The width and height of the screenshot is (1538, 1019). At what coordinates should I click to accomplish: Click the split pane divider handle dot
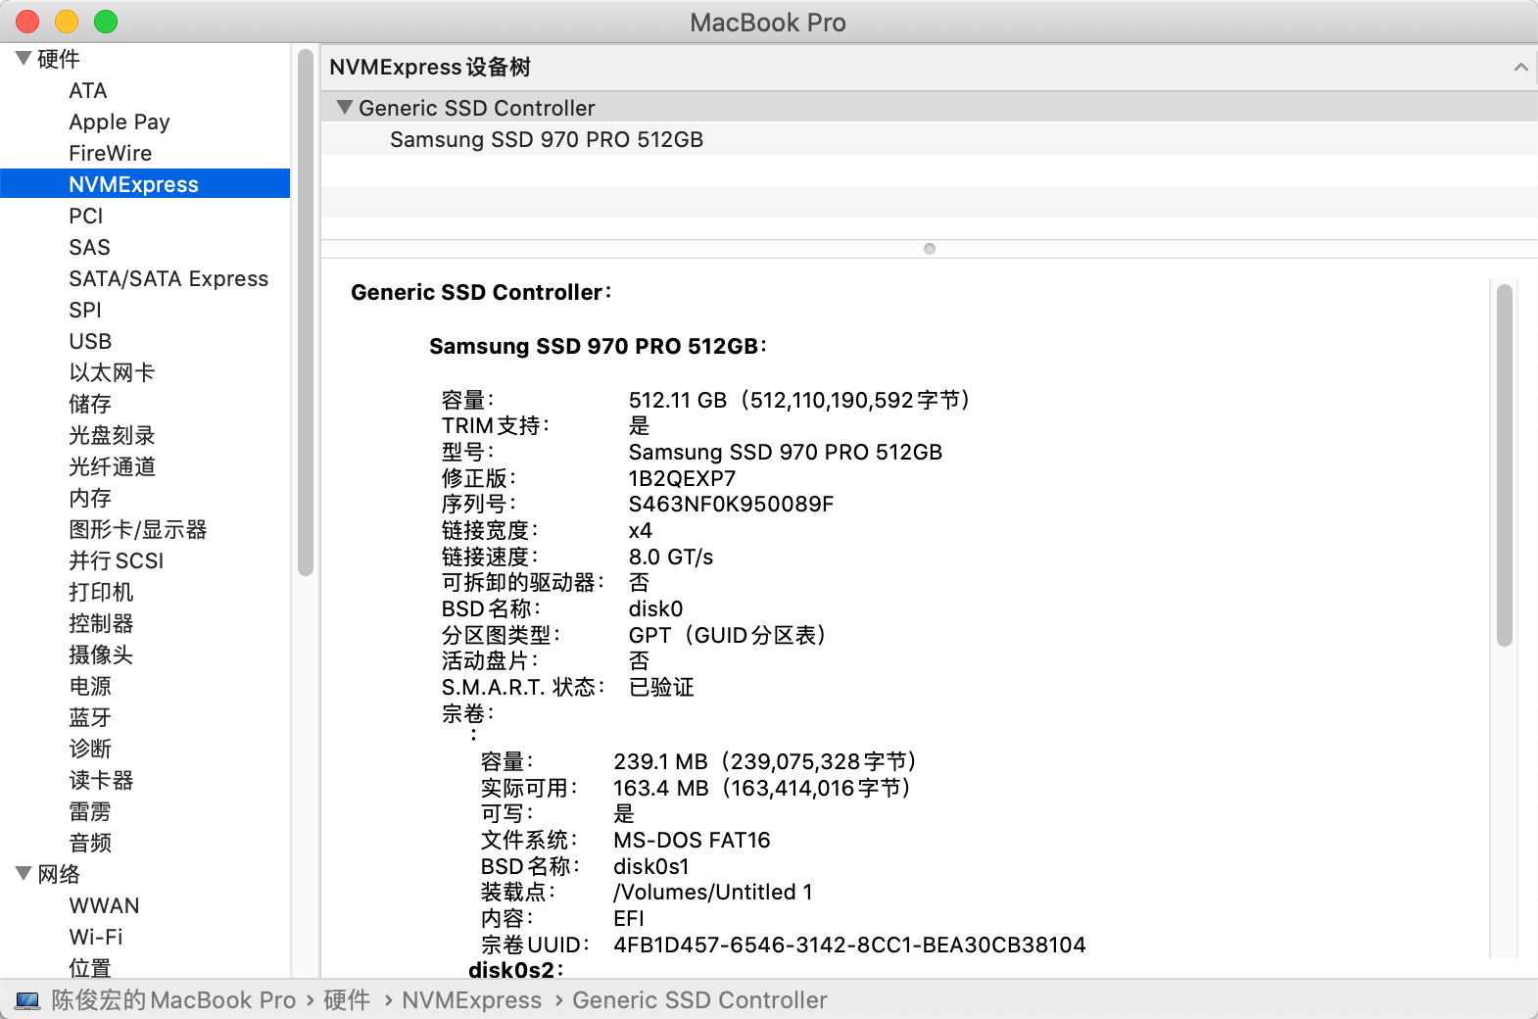point(930,249)
